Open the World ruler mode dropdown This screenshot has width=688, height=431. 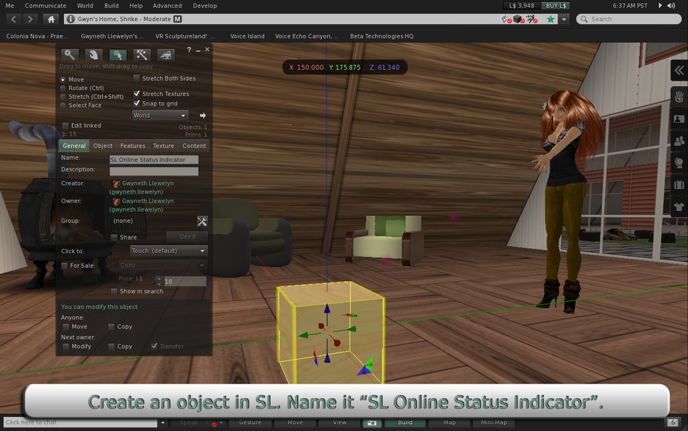point(160,116)
